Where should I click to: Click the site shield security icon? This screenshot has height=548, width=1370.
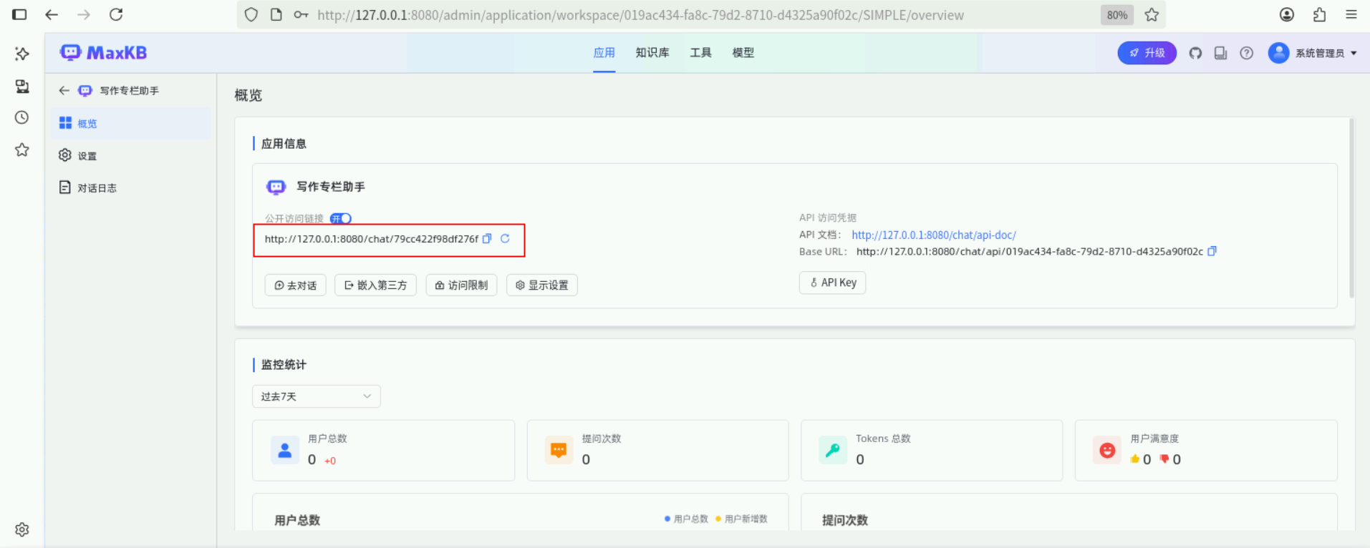click(251, 14)
